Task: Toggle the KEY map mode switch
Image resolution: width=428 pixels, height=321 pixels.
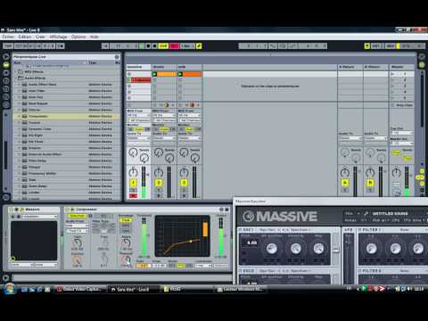Action: pos(376,45)
